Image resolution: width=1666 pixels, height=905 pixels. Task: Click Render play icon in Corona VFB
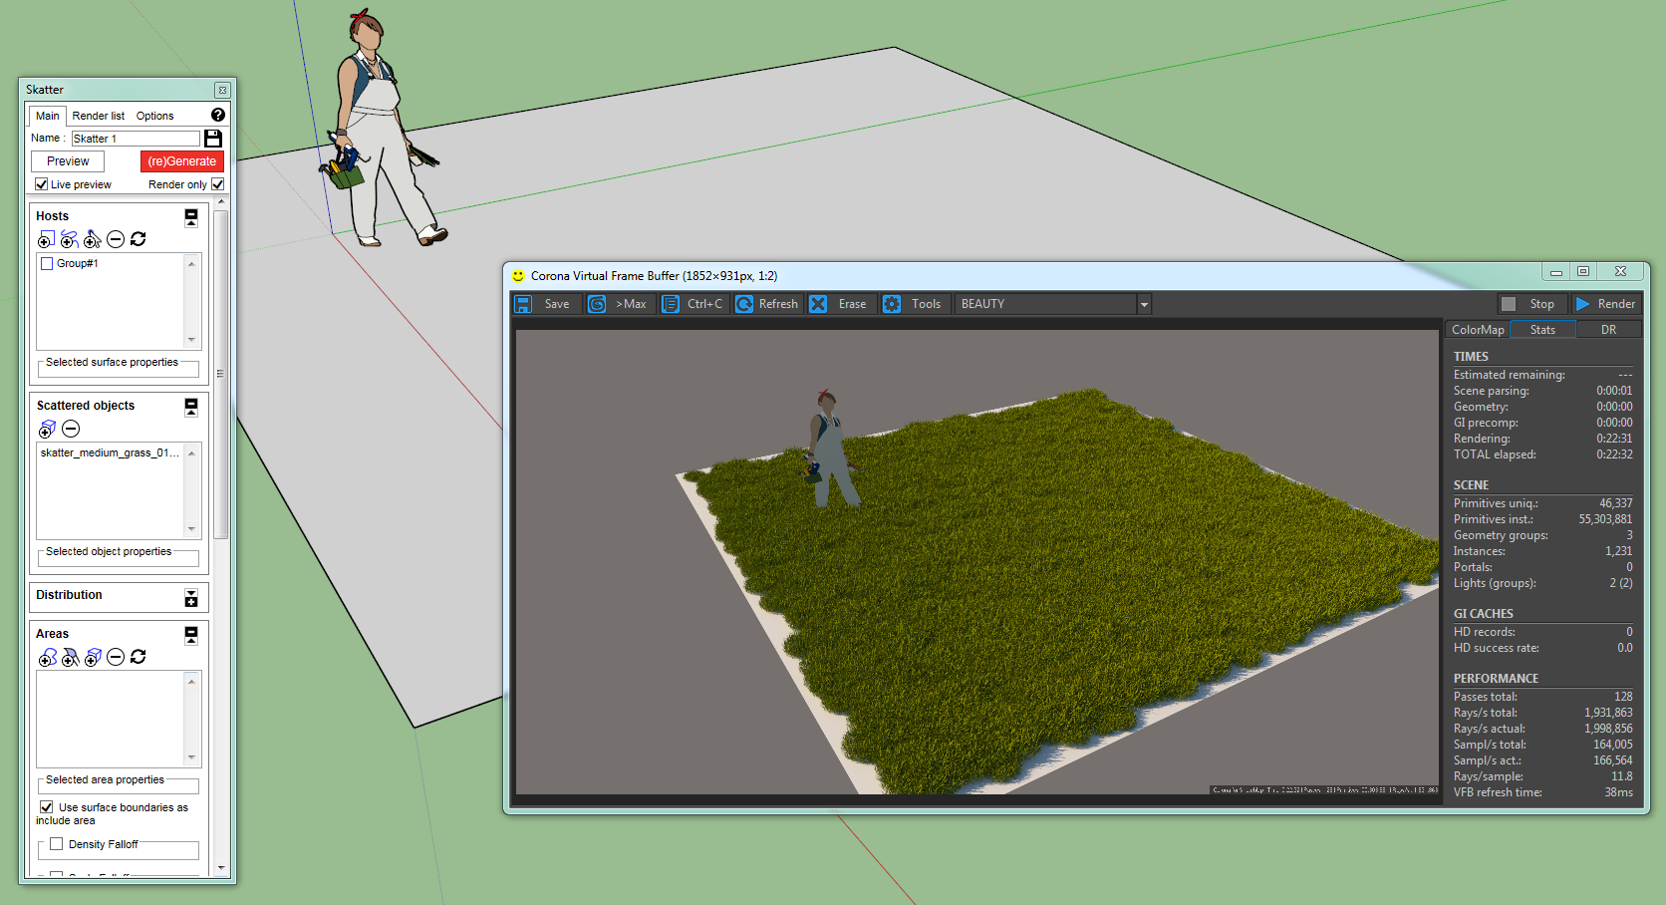(x=1582, y=304)
